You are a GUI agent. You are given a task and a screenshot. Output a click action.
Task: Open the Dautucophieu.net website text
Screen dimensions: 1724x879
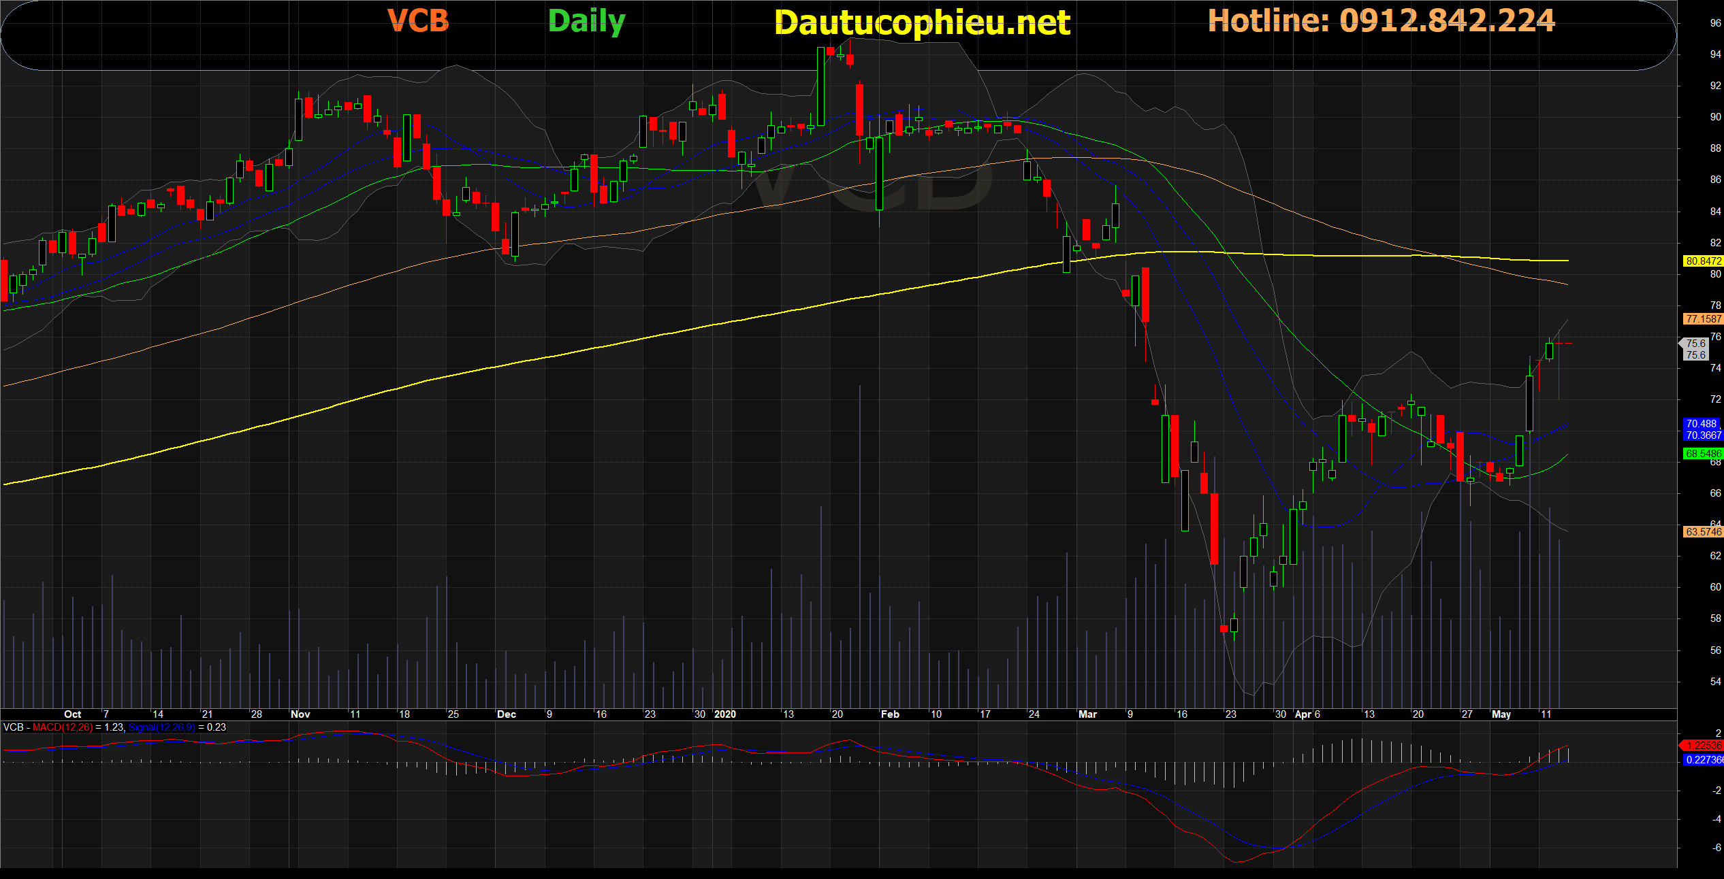[922, 23]
